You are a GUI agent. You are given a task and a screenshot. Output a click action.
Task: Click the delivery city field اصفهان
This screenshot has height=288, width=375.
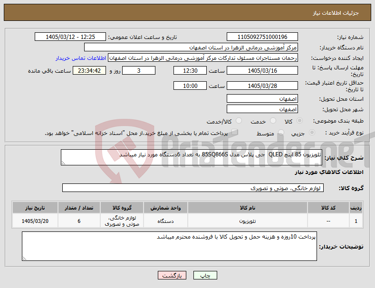point(262,109)
